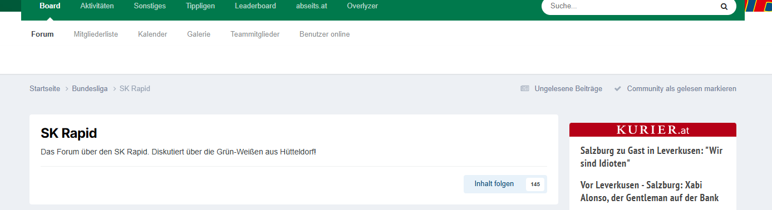Open Overlyzer from the navigation bar
This screenshot has width=772, height=210.
362,6
